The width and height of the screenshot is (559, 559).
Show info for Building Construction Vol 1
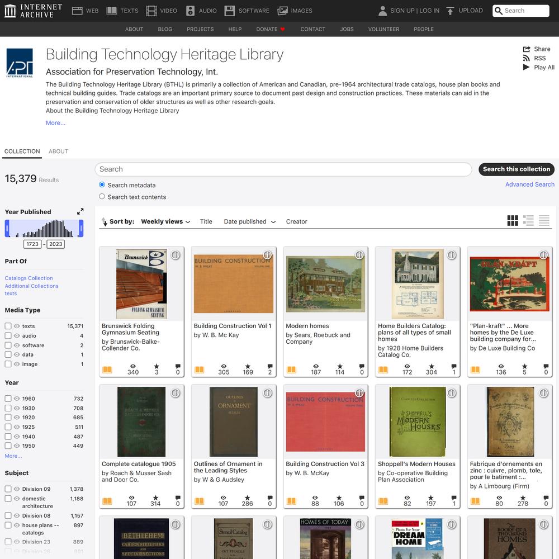(267, 255)
